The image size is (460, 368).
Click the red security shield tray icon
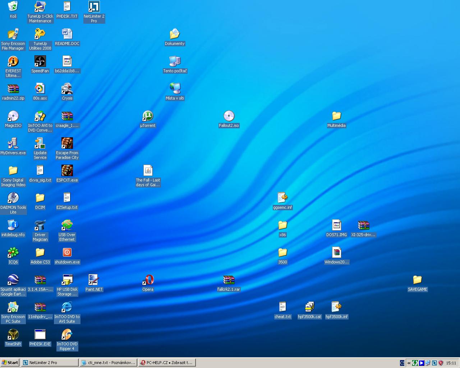click(441, 363)
